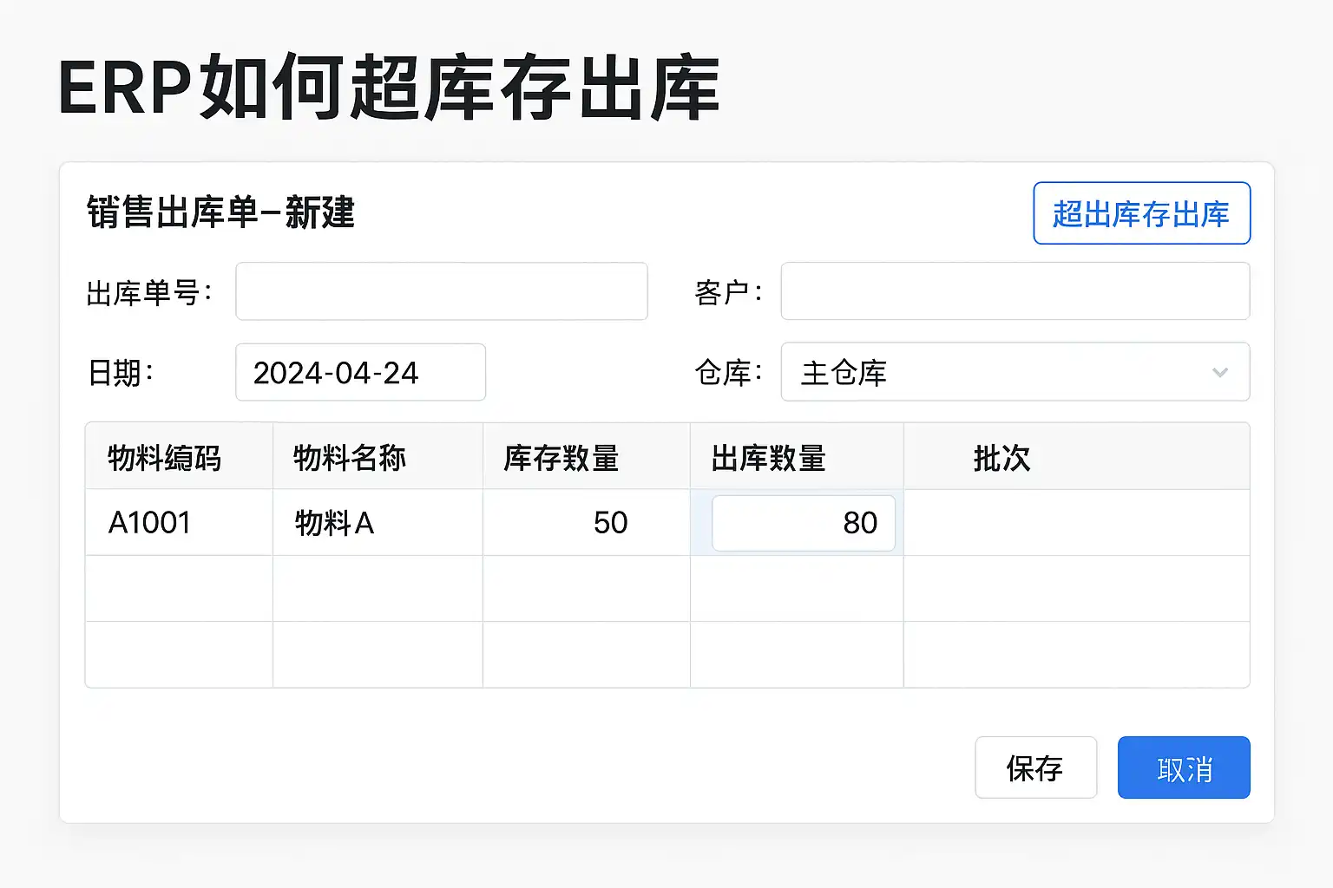This screenshot has height=888, width=1333.
Task: Focus the 出库单号 input field
Action: (441, 291)
